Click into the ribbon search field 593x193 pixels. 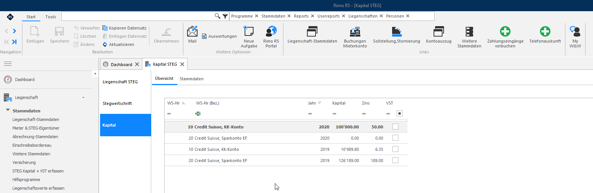click(x=138, y=16)
